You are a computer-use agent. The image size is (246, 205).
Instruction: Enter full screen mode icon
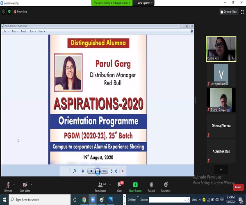tap(242, 12)
